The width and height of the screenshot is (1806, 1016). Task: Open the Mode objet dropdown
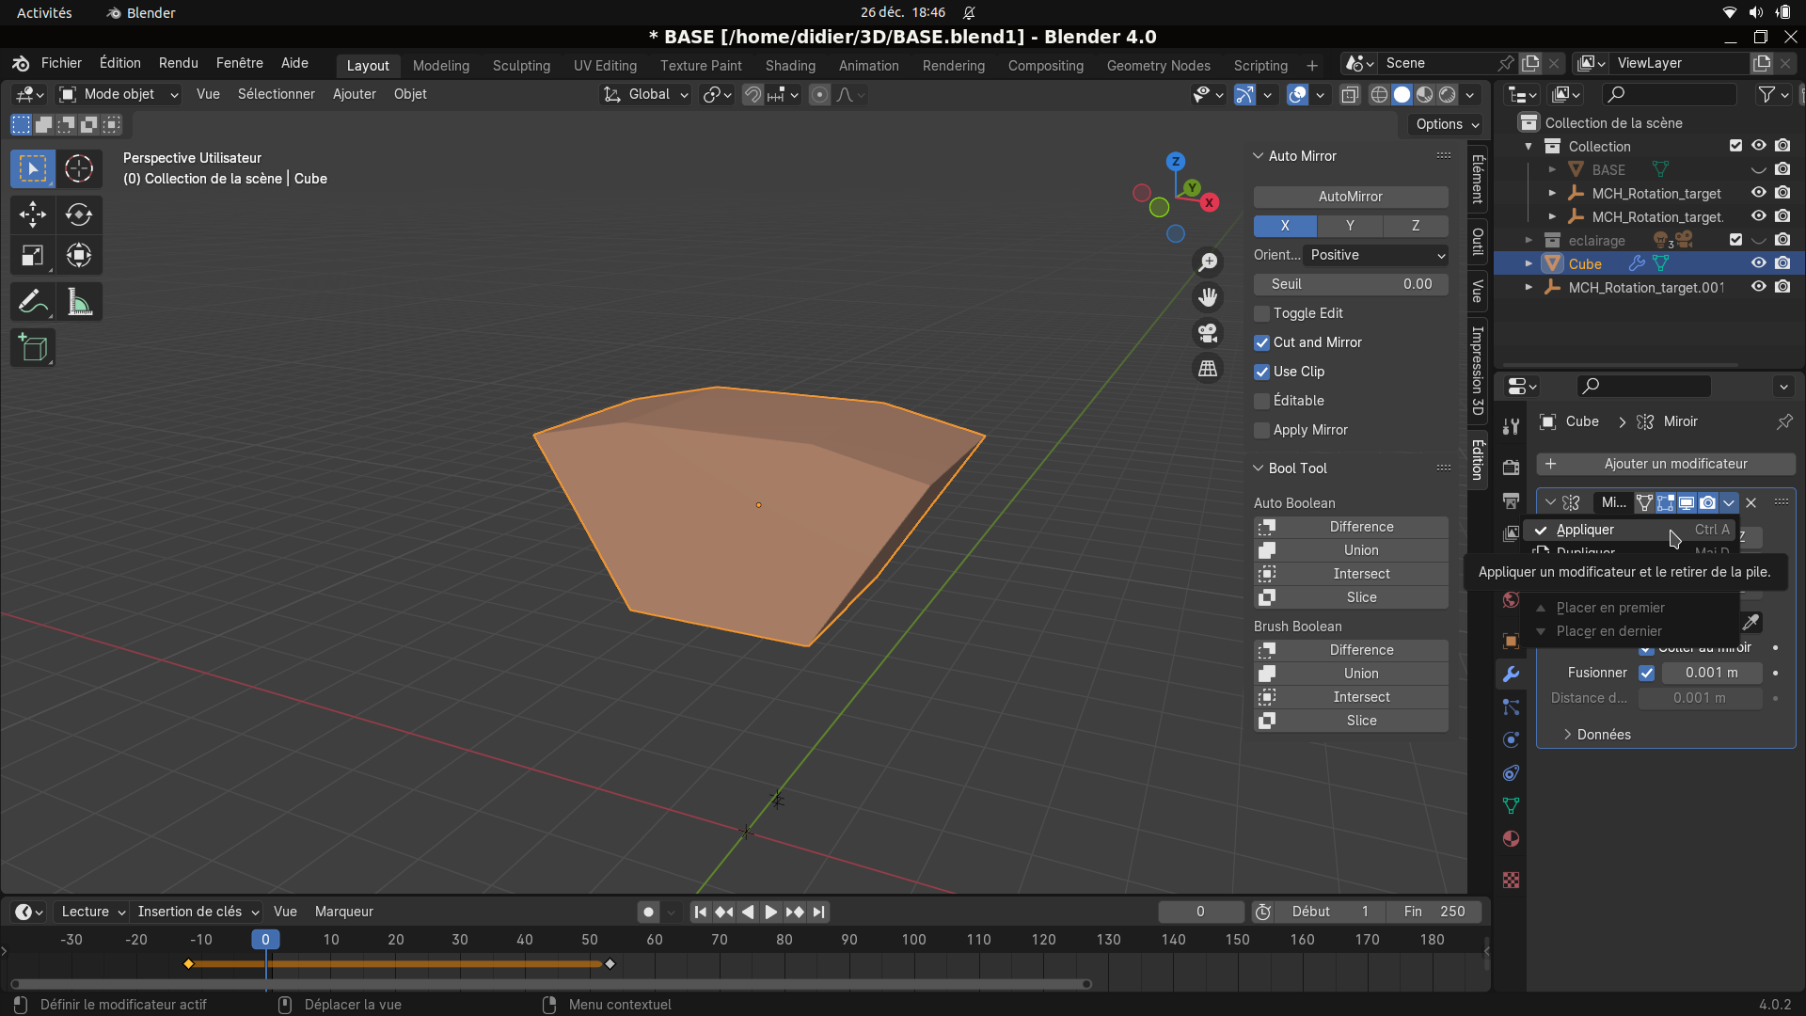[x=119, y=94]
